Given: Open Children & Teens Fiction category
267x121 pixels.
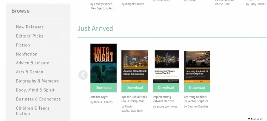Looking at the screenshot, I should (x=33, y=111).
